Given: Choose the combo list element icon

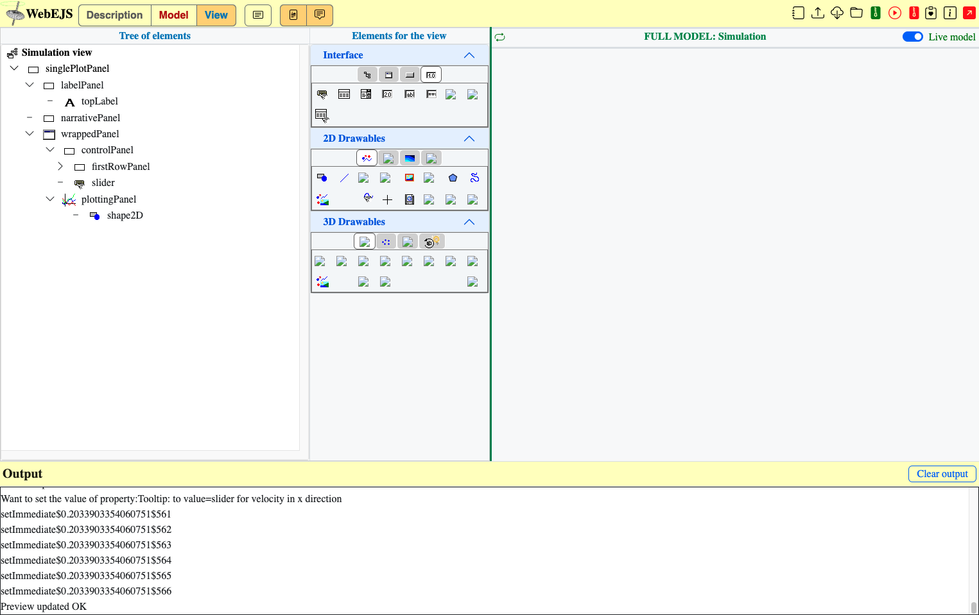Looking at the screenshot, I should (x=366, y=94).
